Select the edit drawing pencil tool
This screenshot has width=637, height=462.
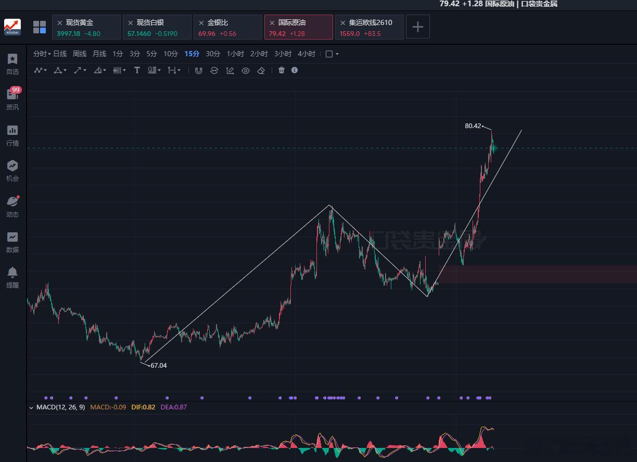pos(230,70)
